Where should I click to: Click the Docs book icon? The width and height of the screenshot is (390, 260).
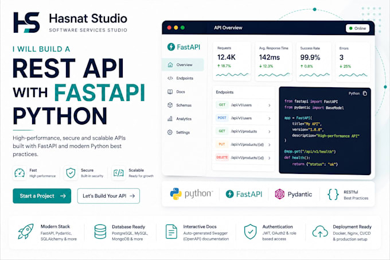point(170,92)
